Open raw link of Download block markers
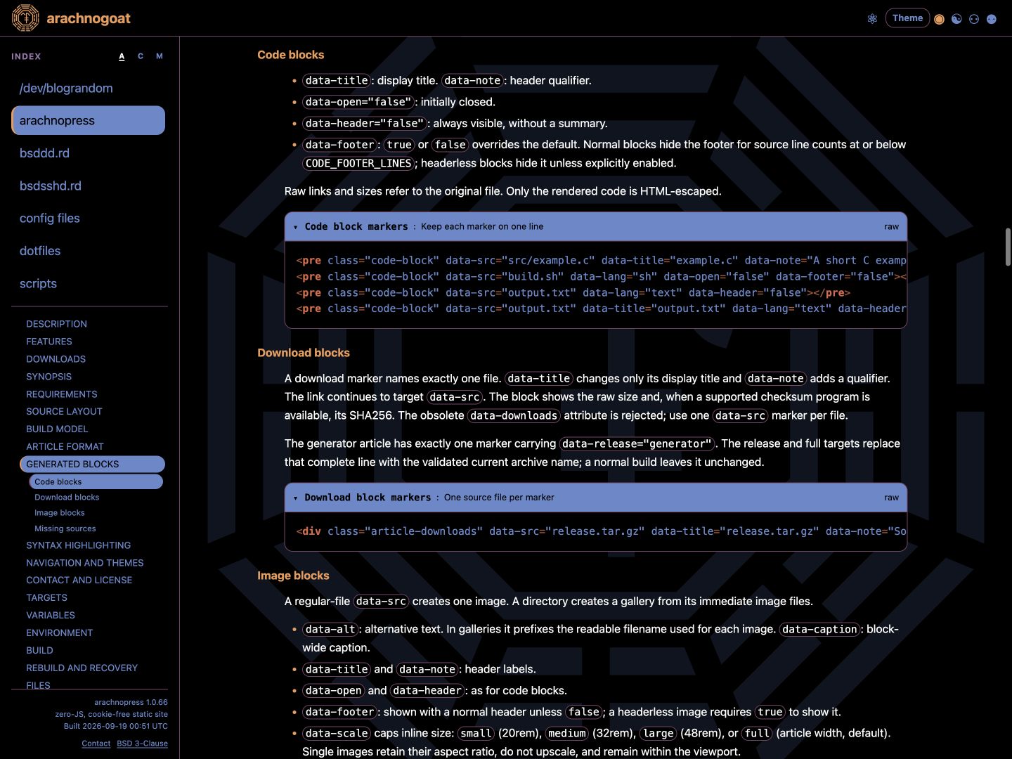 891,497
